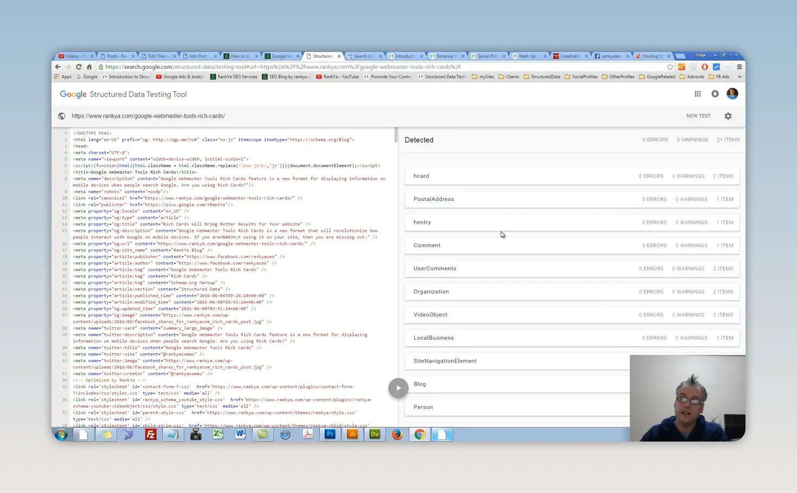Switch to the rankyaseo Facebook tab
The width and height of the screenshot is (797, 493).
point(611,56)
